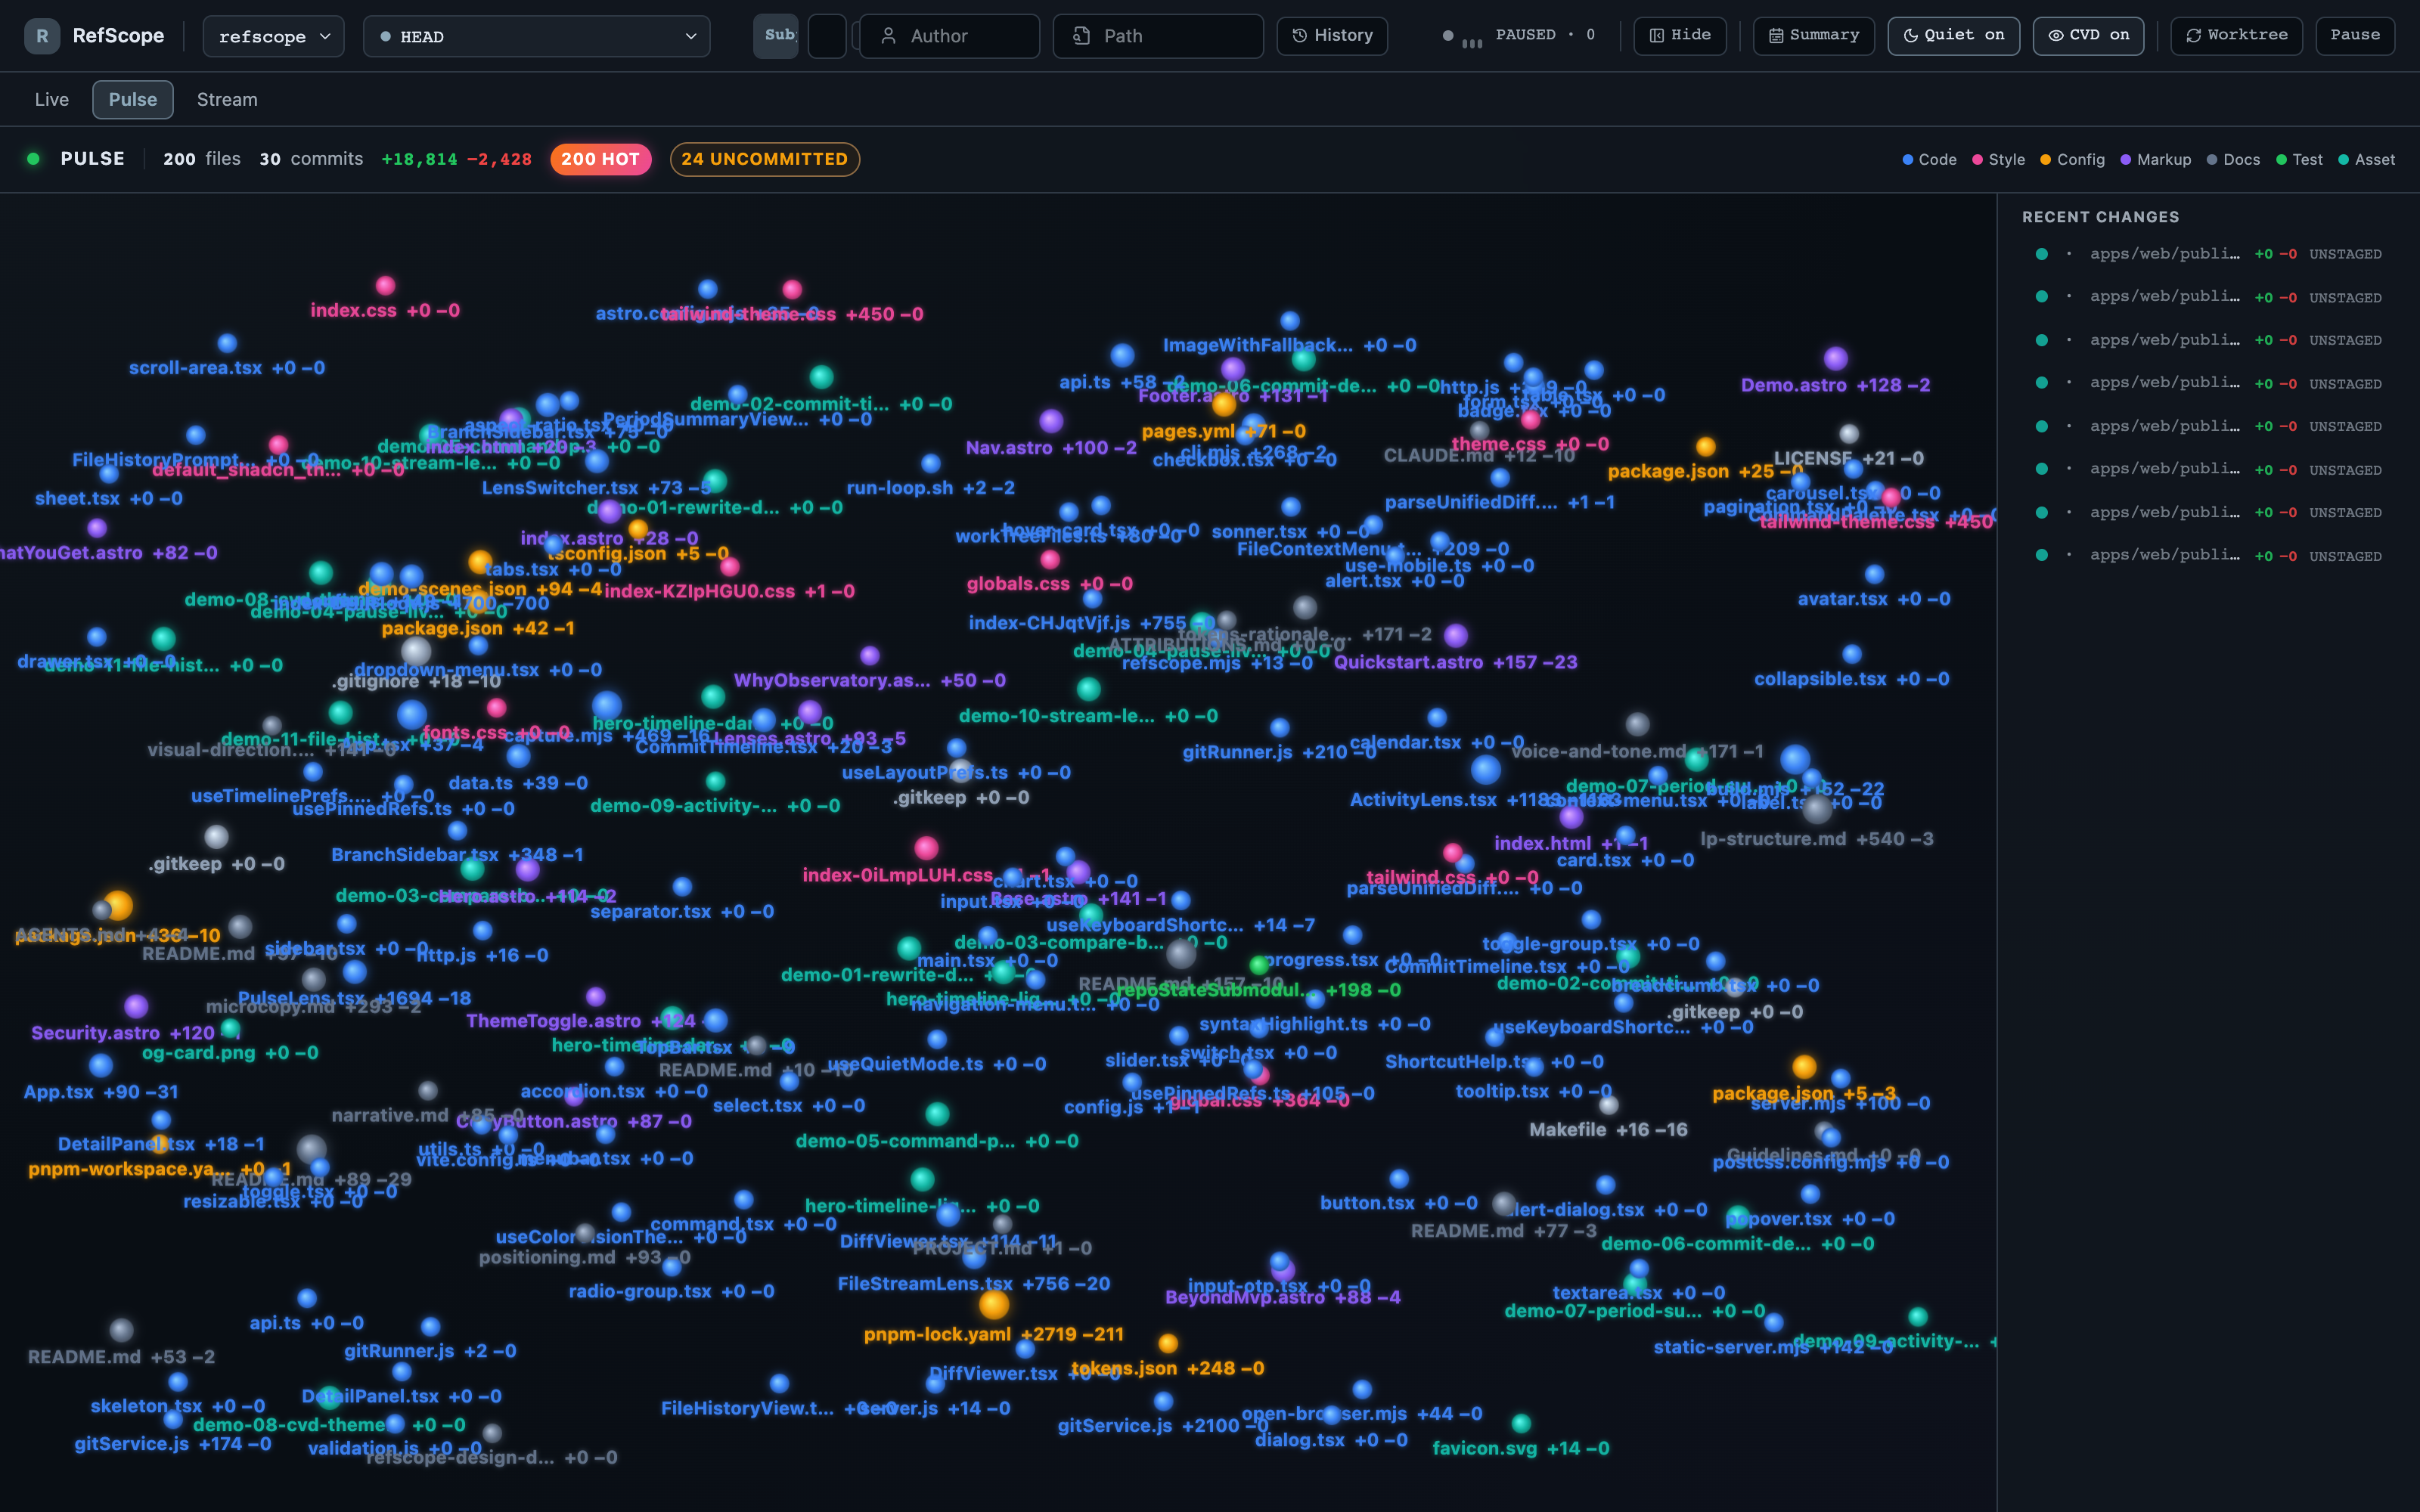Toggle CVD mode off

click(2088, 36)
